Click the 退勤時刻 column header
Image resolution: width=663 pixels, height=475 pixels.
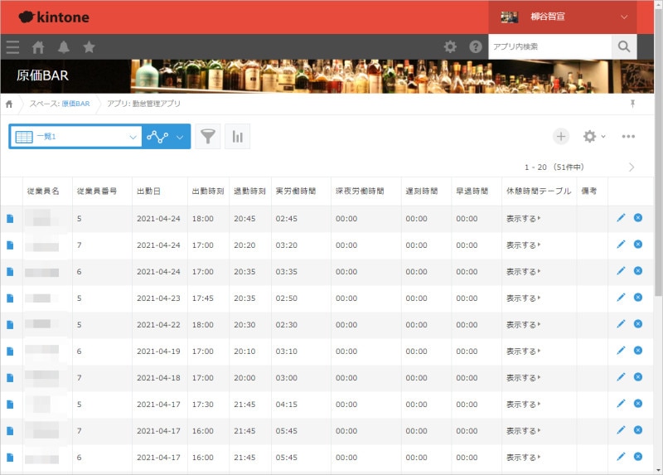(249, 191)
